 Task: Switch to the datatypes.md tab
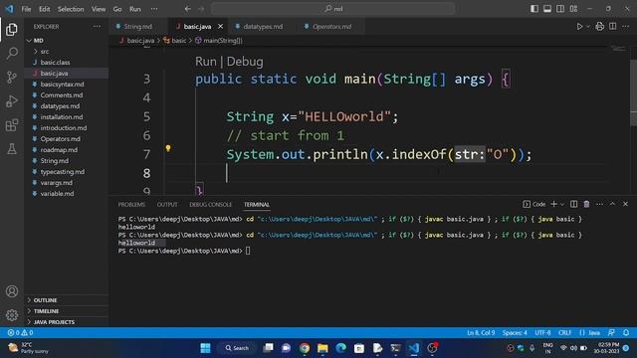(263, 27)
